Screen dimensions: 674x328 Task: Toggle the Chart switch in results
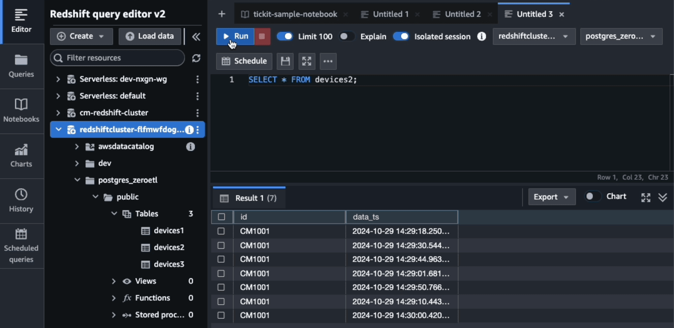593,196
